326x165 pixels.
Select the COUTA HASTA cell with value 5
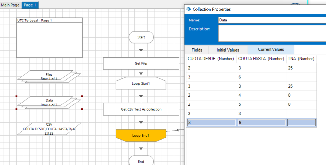262,104
